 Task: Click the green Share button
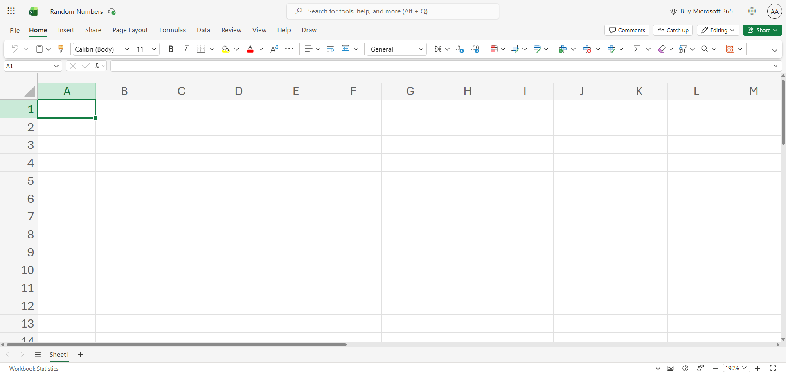pos(762,30)
